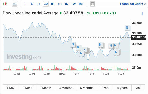Set interval to 1D
The height and width of the screenshot is (94, 148).
pos(66,4)
